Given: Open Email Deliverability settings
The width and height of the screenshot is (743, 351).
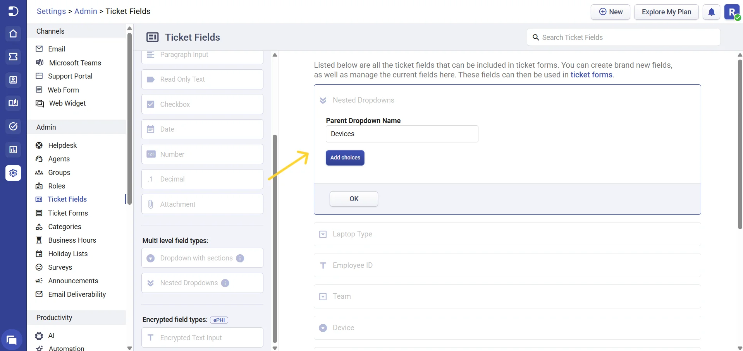Looking at the screenshot, I should point(77,294).
